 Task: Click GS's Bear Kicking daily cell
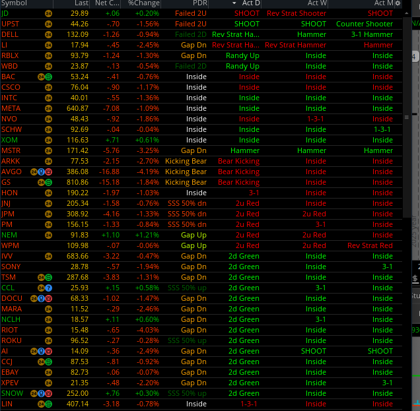(x=238, y=183)
